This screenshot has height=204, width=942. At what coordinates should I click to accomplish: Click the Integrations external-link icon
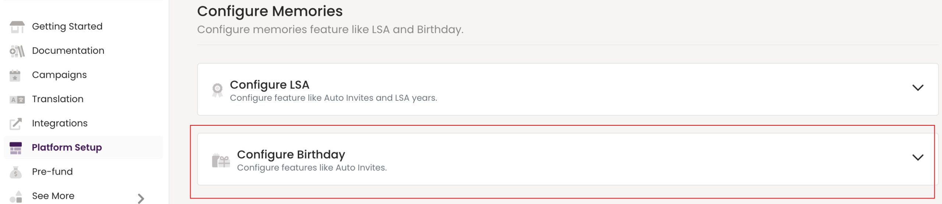(16, 124)
